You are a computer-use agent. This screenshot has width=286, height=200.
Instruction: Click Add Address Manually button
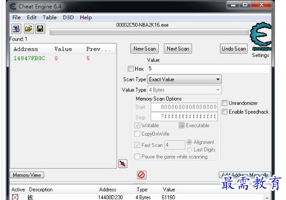pyautogui.click(x=245, y=175)
